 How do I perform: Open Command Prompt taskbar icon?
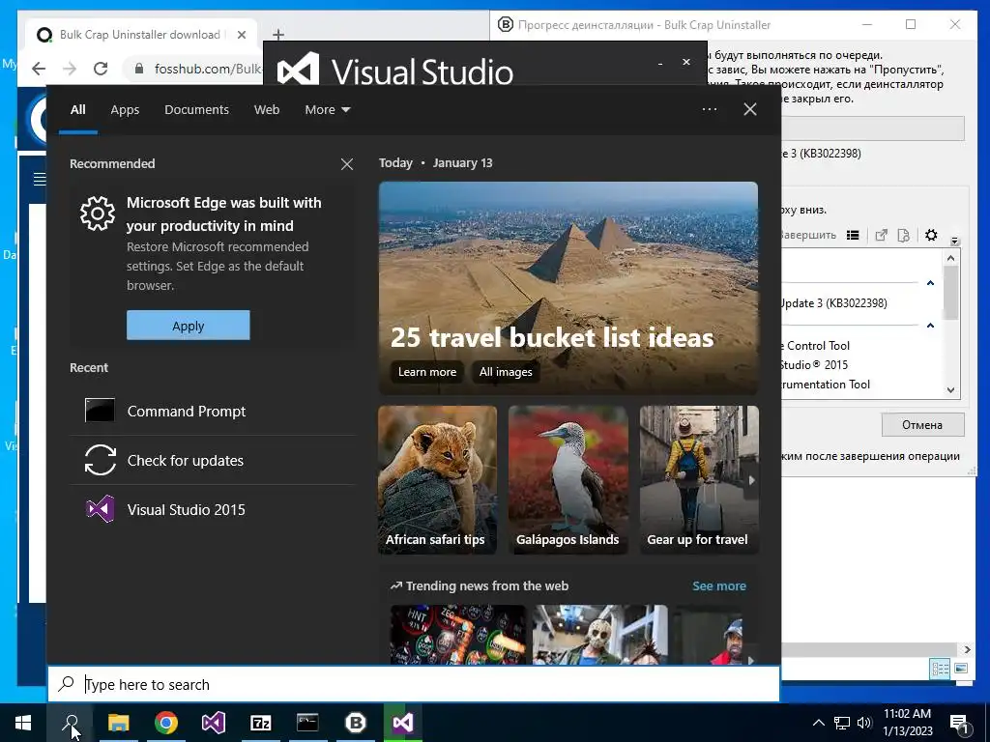click(308, 723)
